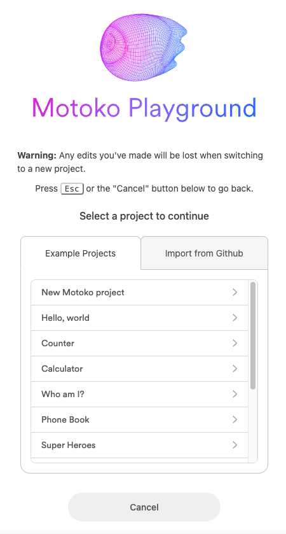Click the chevron arrow beside Phone Book
Image resolution: width=286 pixels, height=534 pixels.
click(235, 419)
